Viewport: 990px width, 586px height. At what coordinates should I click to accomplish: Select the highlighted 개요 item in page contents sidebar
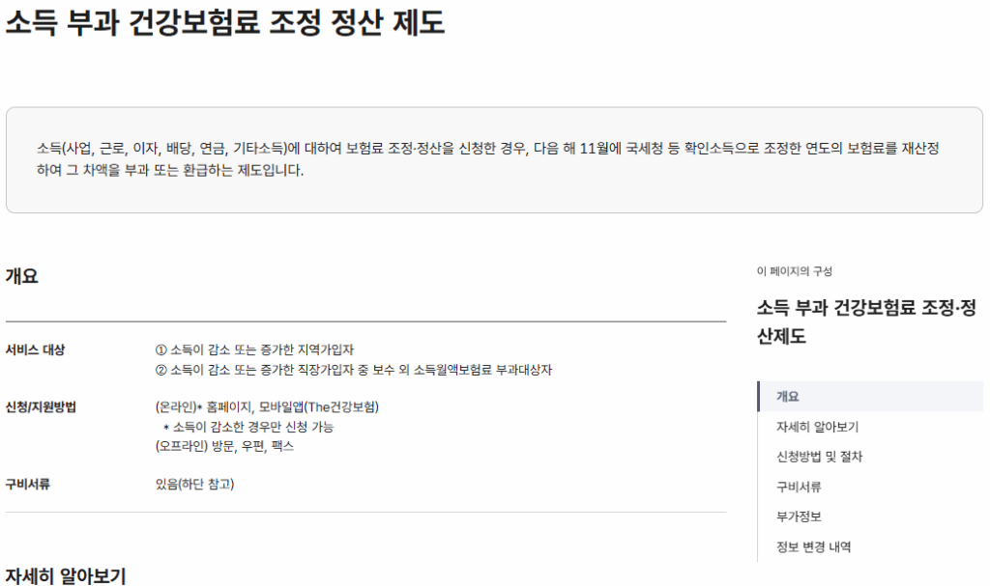pos(871,396)
